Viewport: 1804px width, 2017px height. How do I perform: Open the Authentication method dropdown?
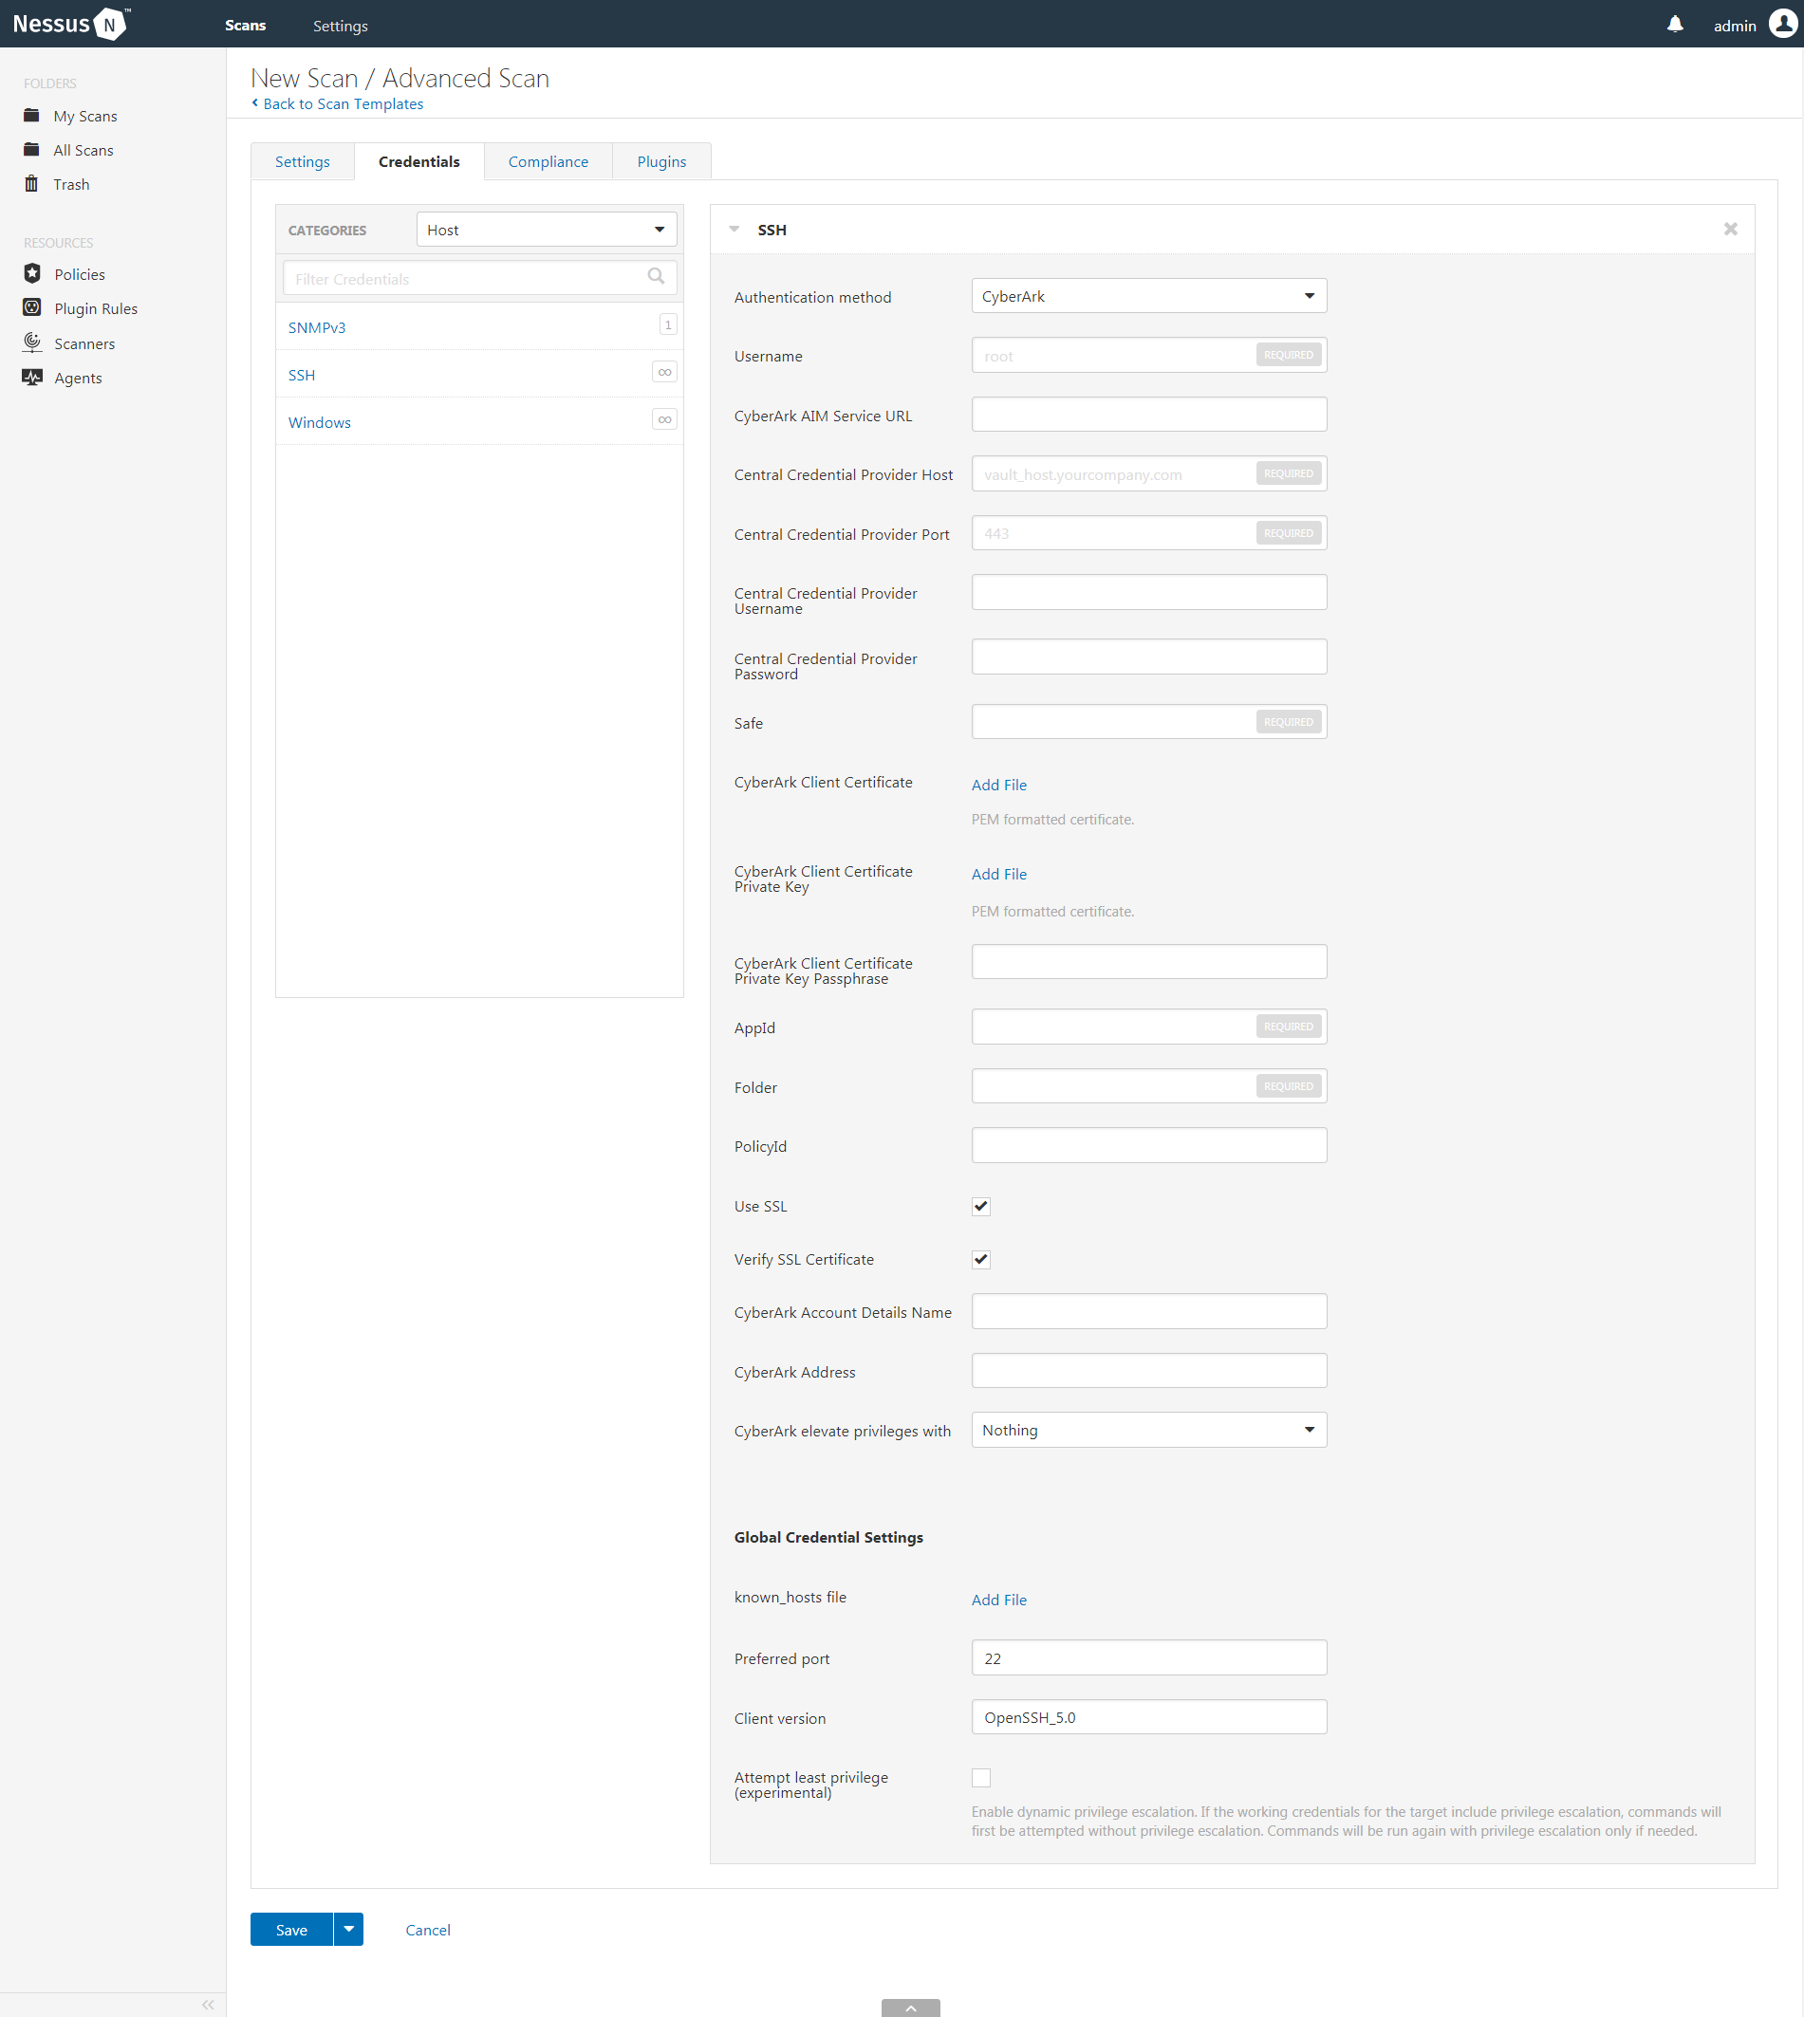click(x=1148, y=296)
